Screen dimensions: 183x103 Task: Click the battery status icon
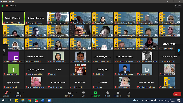pos(159,100)
